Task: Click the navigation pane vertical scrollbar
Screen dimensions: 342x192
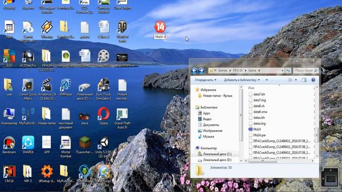Action: [241, 115]
